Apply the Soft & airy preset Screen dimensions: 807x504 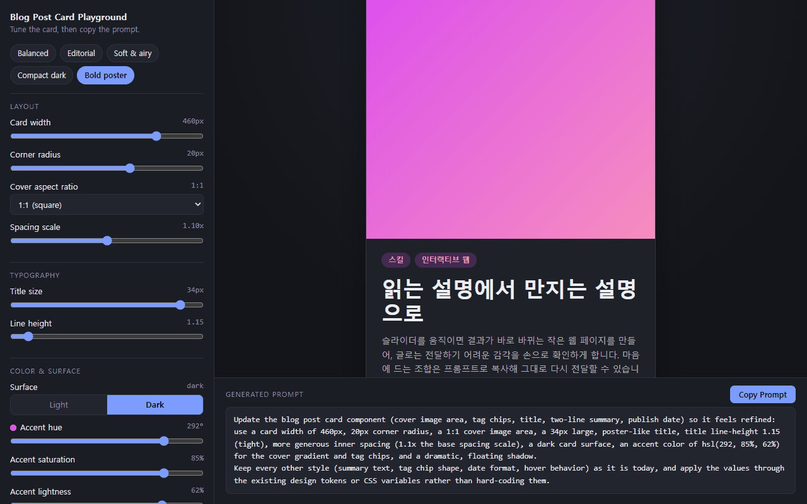click(132, 54)
